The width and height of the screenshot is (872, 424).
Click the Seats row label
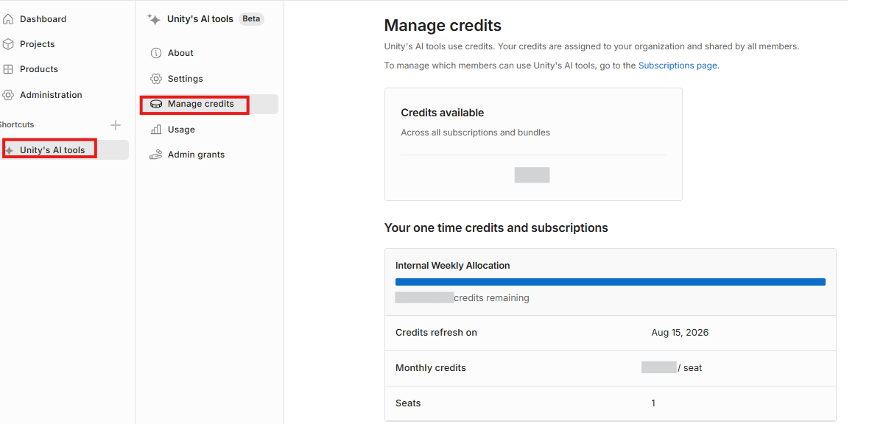pos(408,403)
